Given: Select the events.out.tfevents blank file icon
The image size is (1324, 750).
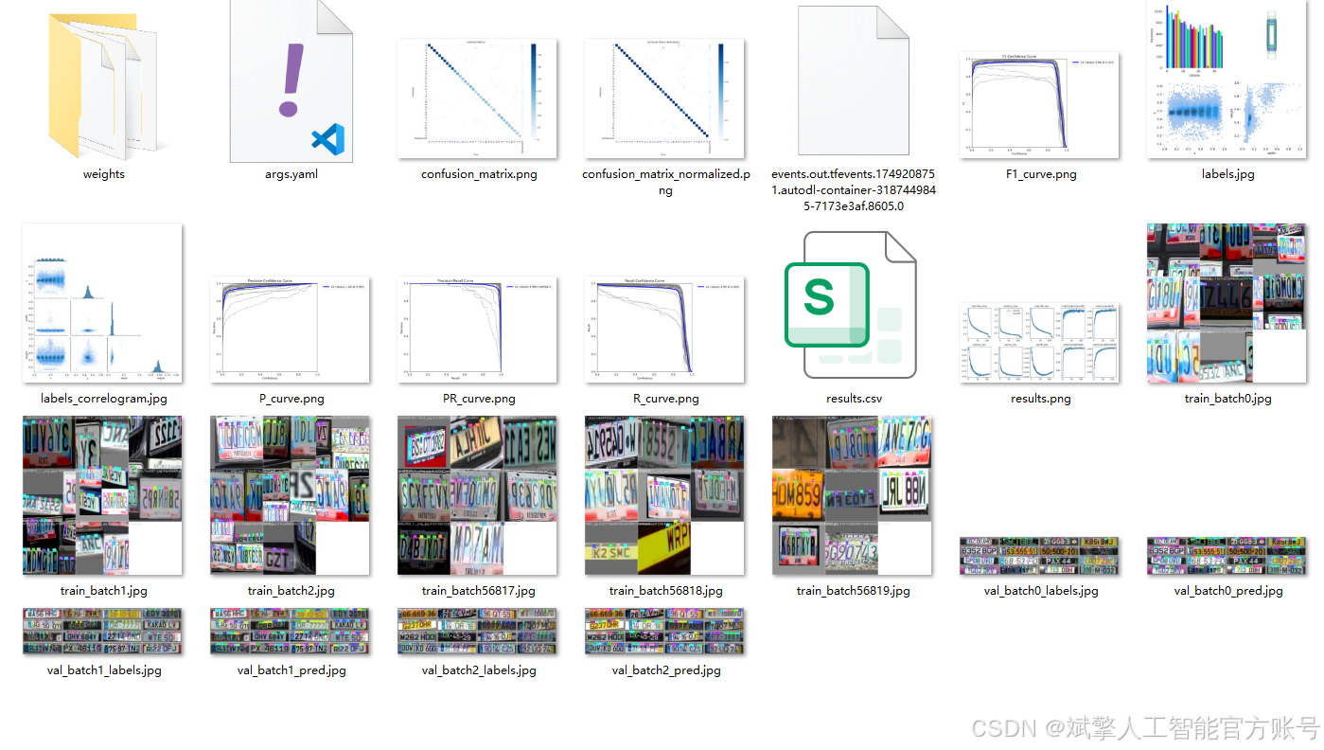Looking at the screenshot, I should click(x=854, y=80).
